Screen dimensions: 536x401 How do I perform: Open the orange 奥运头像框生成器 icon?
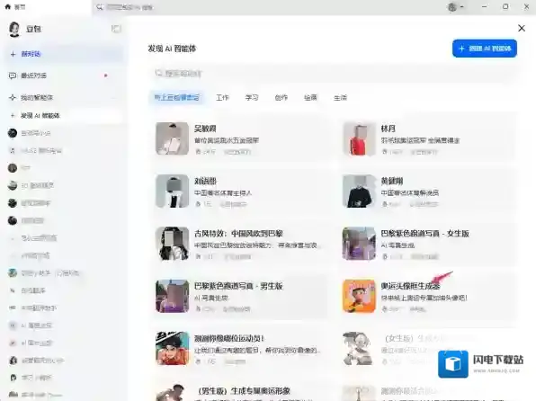point(359,296)
